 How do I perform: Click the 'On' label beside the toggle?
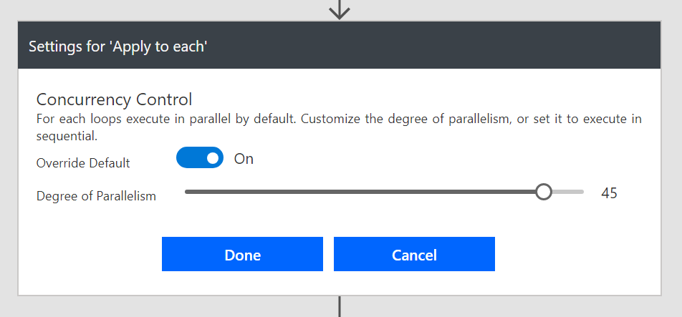[244, 159]
